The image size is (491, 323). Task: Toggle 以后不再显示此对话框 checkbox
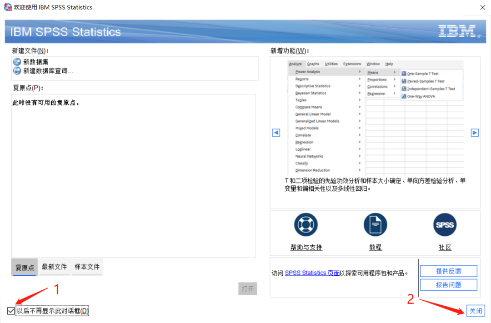point(11,311)
